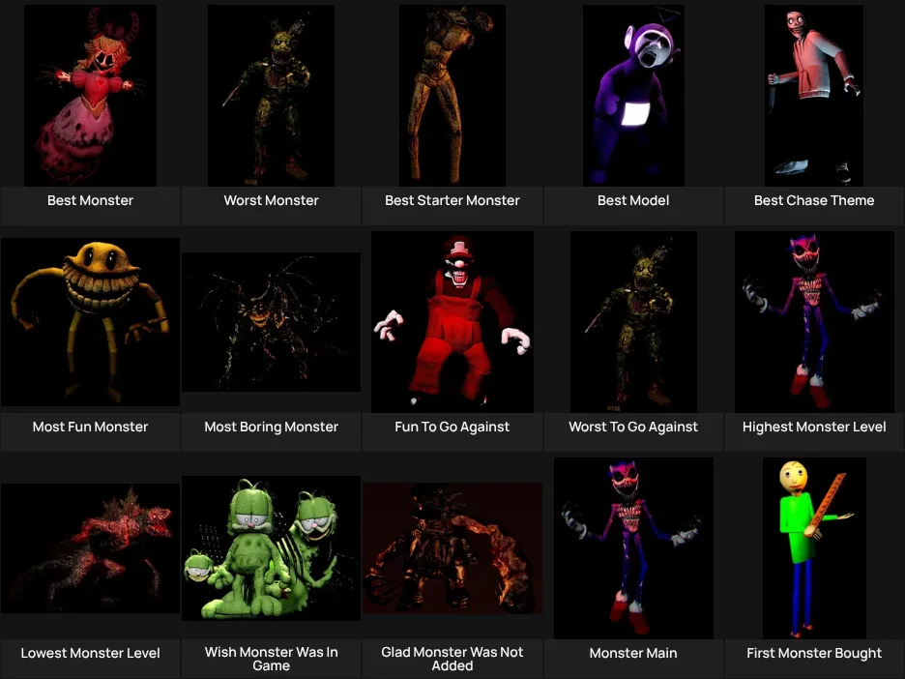Open the yellow grinning Most Fun Monster image

(90, 321)
